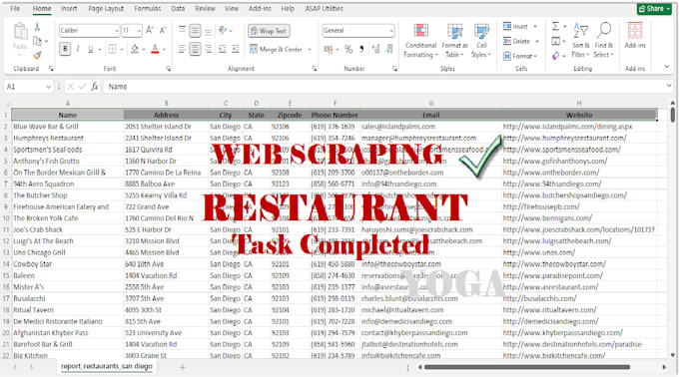Select middle align icon

click(x=196, y=30)
